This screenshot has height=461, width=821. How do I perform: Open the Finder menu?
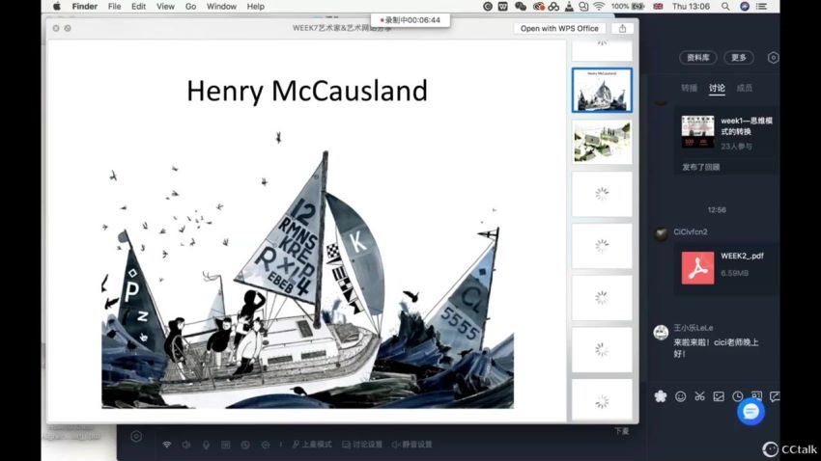[x=84, y=7]
